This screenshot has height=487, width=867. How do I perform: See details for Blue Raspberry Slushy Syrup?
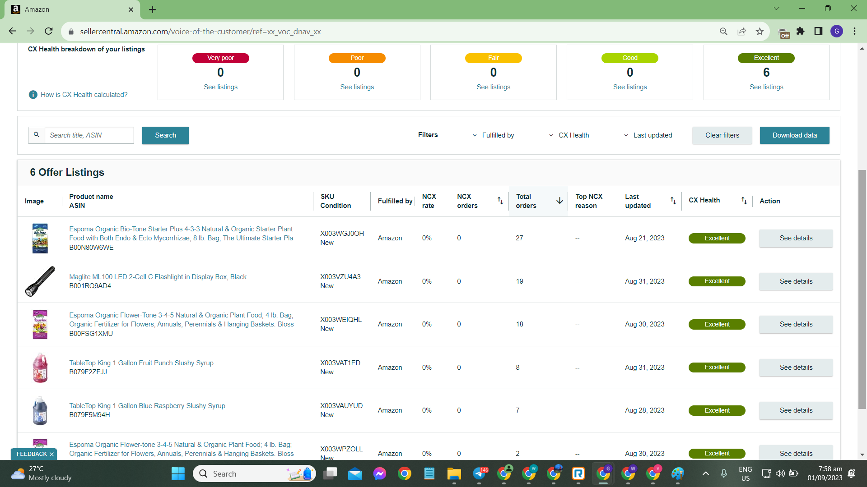coord(796,410)
